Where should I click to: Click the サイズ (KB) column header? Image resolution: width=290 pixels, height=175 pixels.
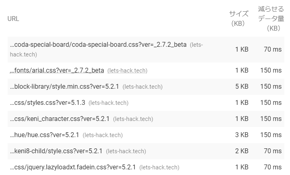coord(238,19)
